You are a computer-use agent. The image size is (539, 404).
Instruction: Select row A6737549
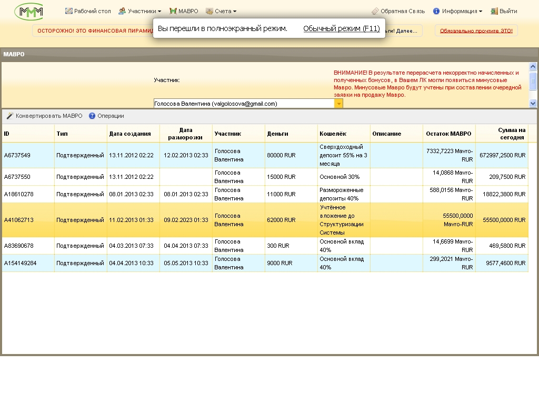265,155
